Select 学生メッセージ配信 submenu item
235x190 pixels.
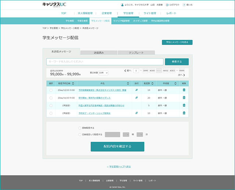pos(100,21)
